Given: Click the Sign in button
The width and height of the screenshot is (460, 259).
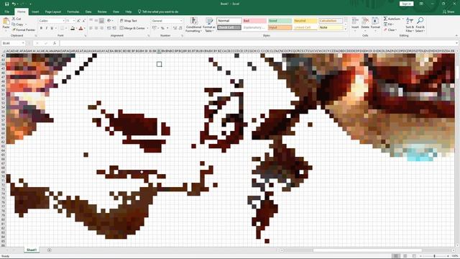Looking at the screenshot, I should point(406,4).
